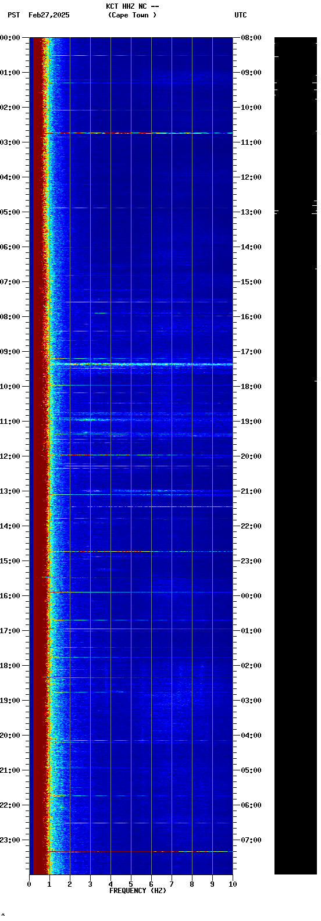The width and height of the screenshot is (321, 921).
Task: Click the broadband event near 09:20 PST
Action: pyautogui.click(x=141, y=364)
